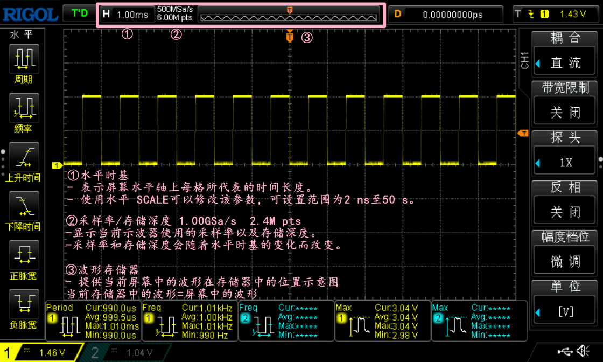Click the channel 2 Freq measurement icon
603x362 pixels.
pos(263,326)
